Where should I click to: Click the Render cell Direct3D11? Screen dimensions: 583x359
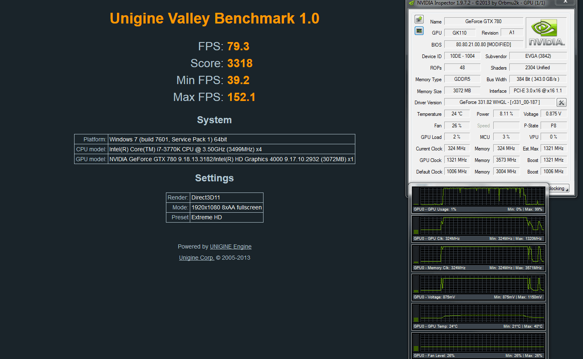click(226, 197)
